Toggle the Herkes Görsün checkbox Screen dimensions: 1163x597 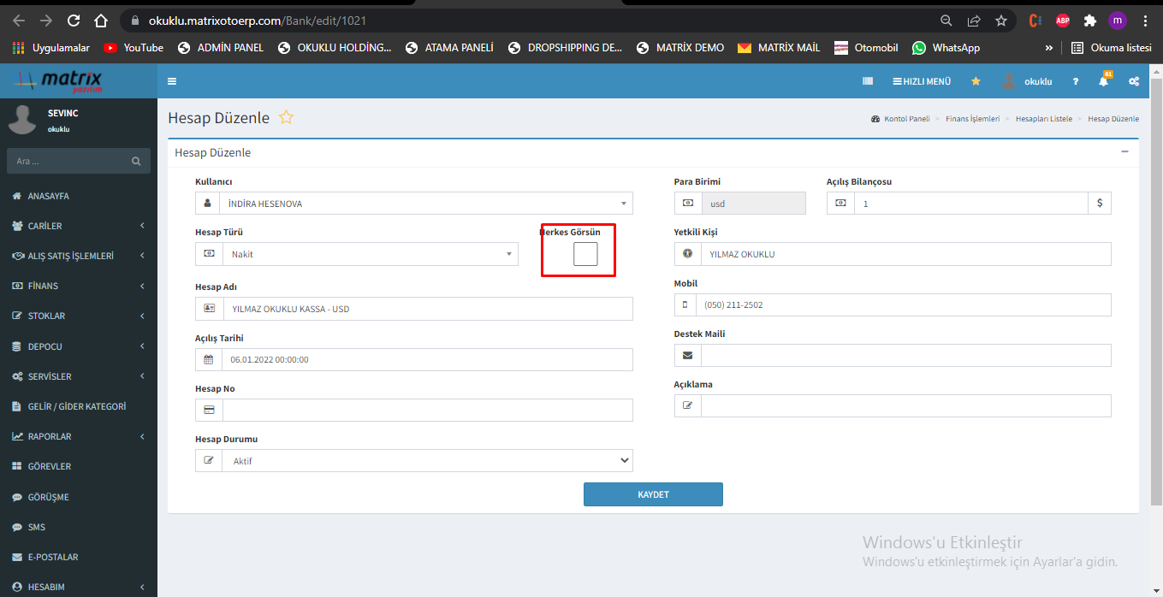click(x=585, y=254)
